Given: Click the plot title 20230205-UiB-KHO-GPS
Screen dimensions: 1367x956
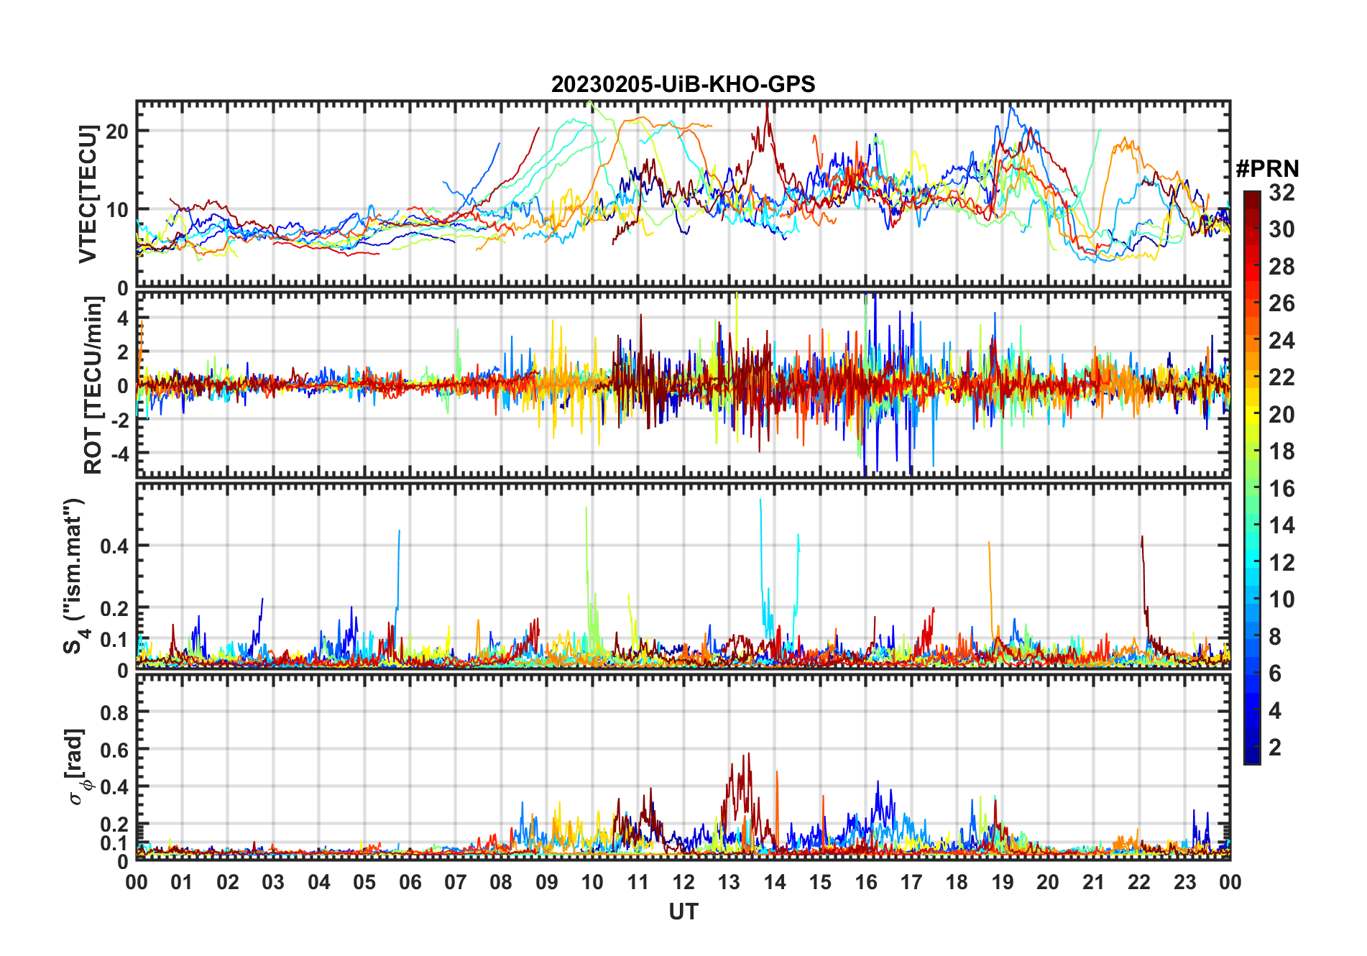Looking at the screenshot, I should pyautogui.click(x=683, y=85).
